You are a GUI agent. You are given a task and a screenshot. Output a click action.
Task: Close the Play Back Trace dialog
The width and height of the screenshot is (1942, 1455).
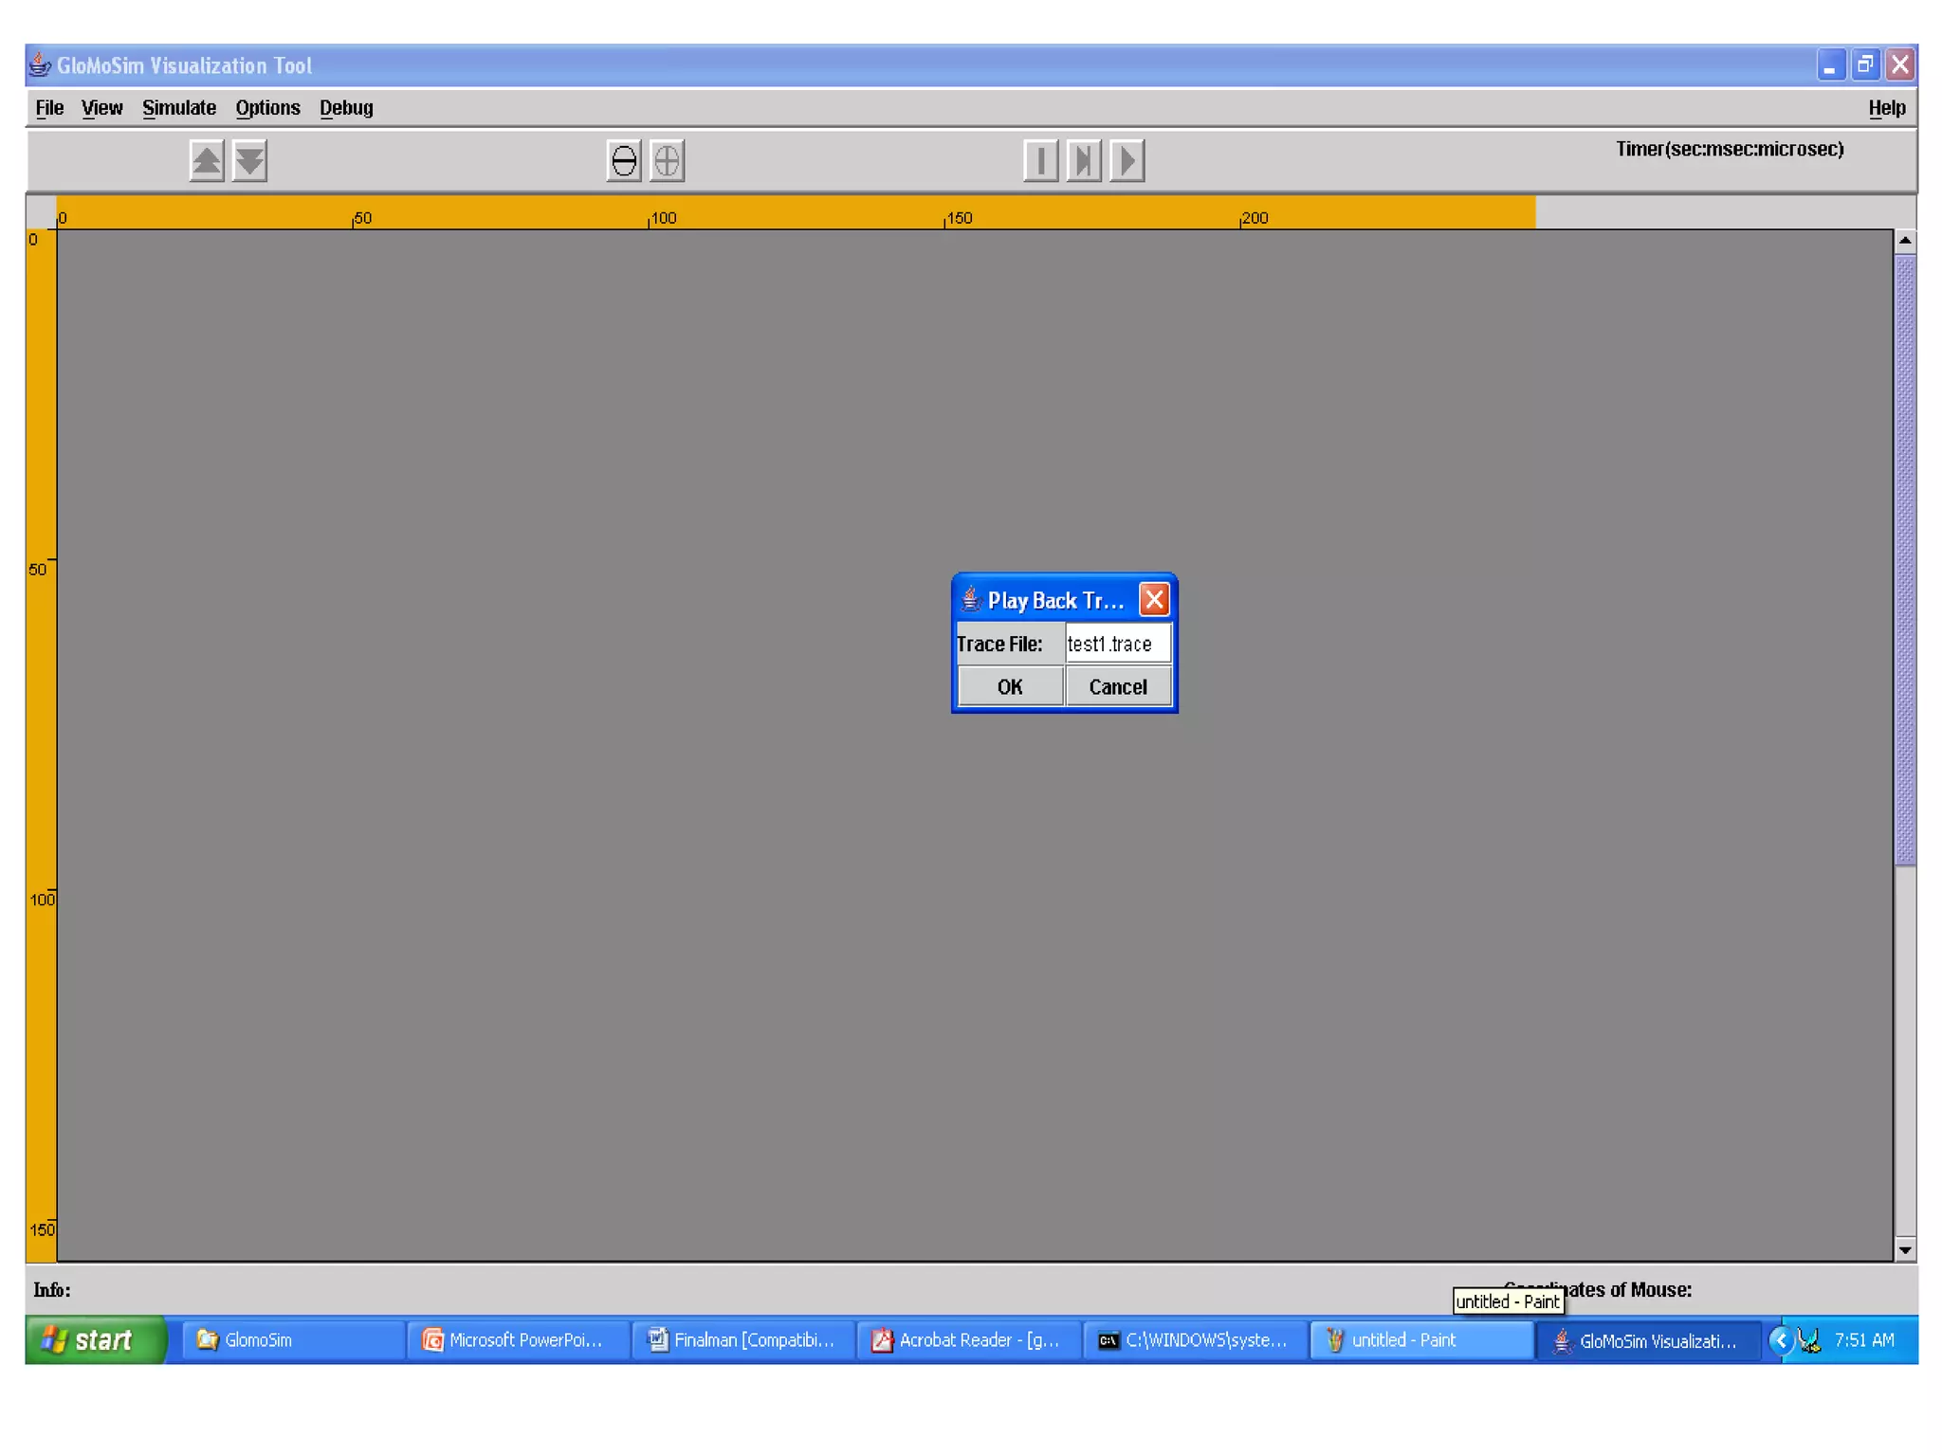pyautogui.click(x=1153, y=599)
